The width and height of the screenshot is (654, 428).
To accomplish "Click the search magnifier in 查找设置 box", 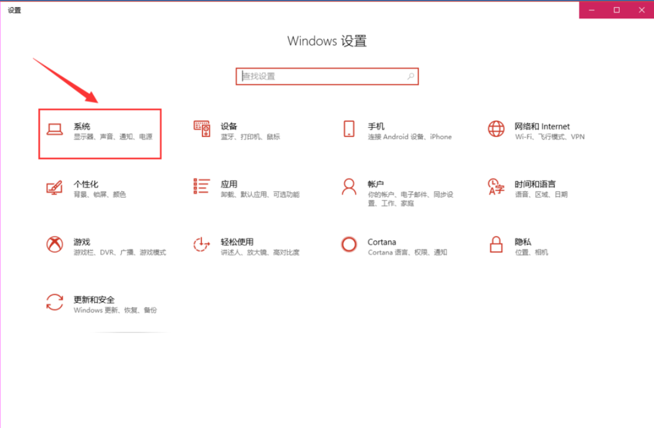I will 411,76.
